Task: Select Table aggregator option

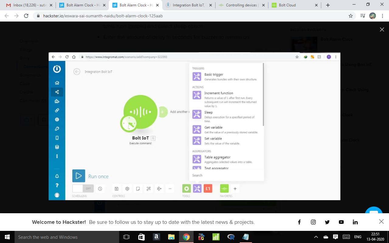Action: pyautogui.click(x=226, y=159)
